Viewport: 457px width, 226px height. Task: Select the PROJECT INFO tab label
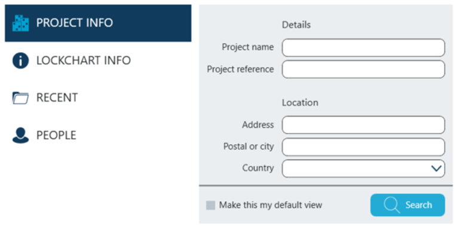point(75,23)
